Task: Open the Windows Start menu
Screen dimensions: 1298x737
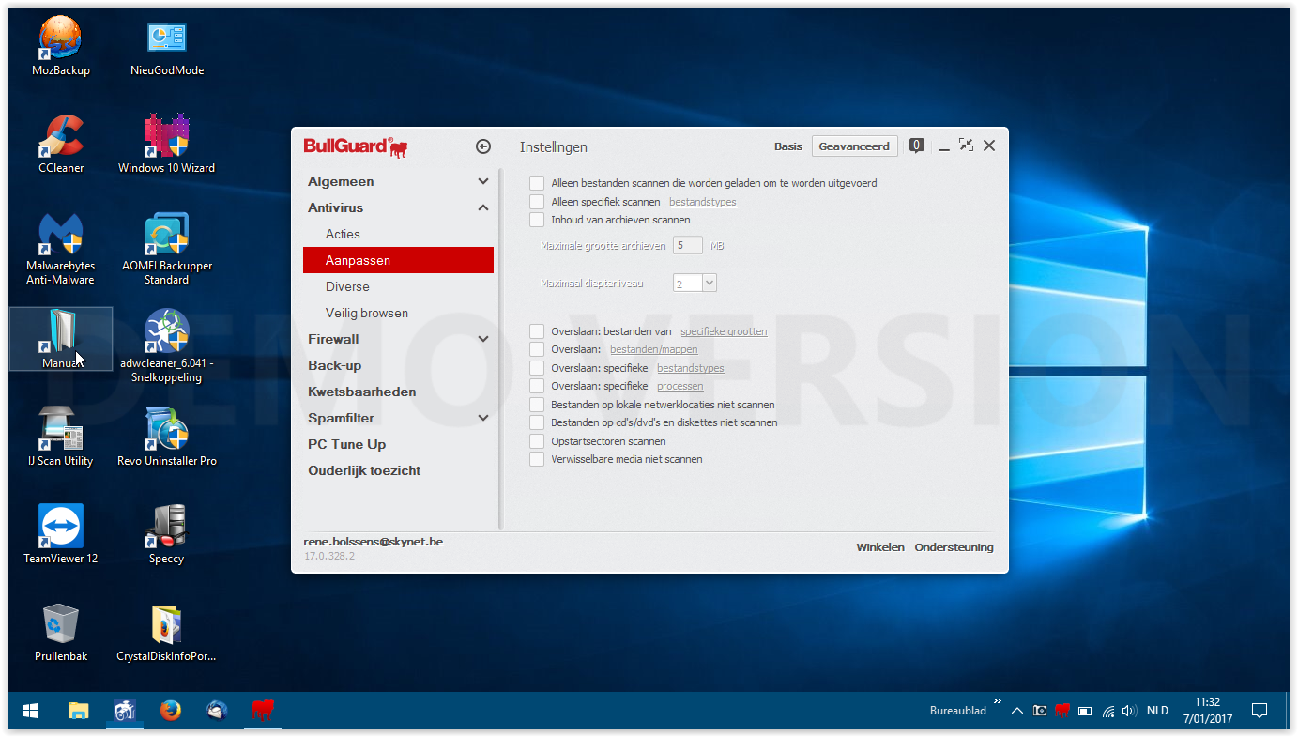Action: 31,711
